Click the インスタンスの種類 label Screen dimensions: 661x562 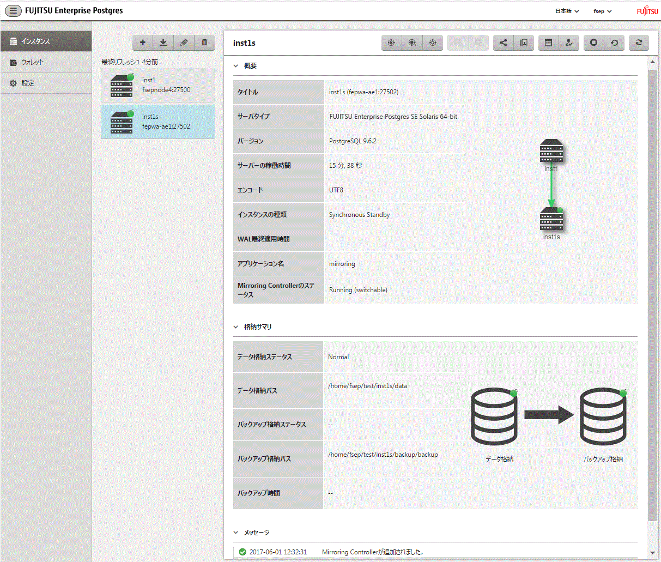262,215
